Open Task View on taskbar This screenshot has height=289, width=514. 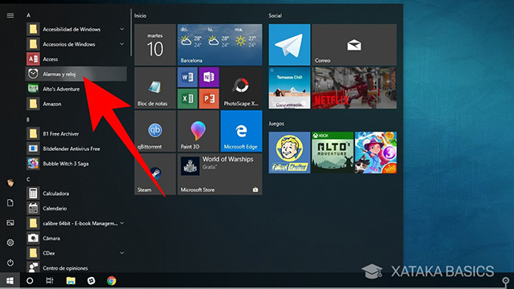click(50, 281)
